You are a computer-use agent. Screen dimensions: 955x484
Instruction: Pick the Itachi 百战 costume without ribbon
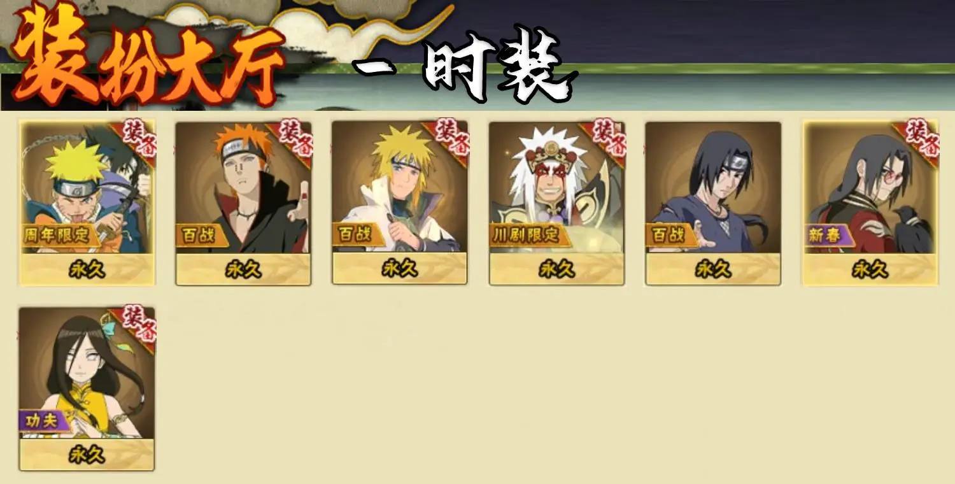tap(713, 203)
